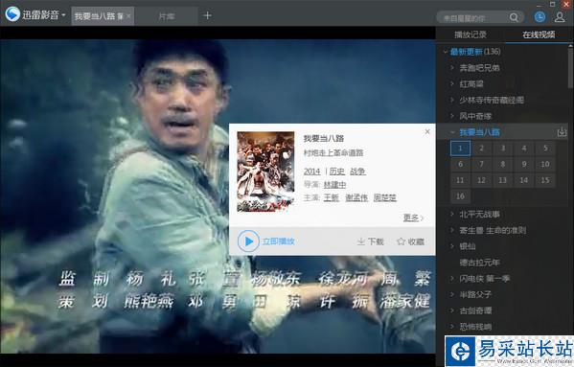The image size is (574, 367).
Task: Click the round 立即播放 play icon
Action: (248, 241)
